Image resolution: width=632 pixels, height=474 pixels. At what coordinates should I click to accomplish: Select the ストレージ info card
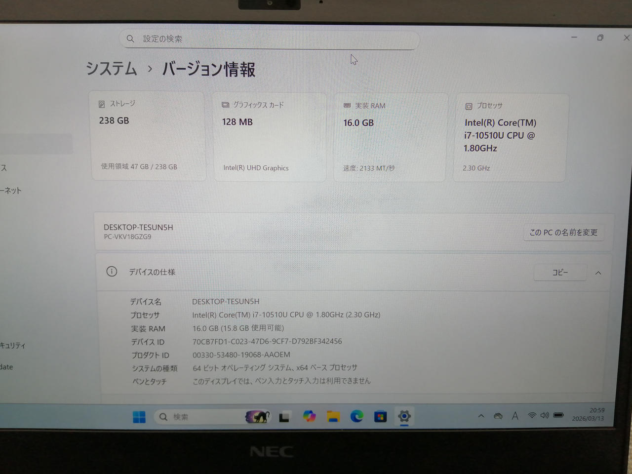148,136
